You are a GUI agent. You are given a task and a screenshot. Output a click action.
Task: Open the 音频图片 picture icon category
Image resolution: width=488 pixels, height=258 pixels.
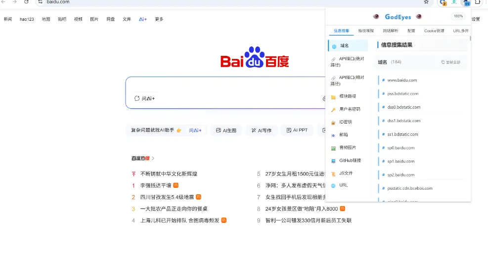(333, 148)
